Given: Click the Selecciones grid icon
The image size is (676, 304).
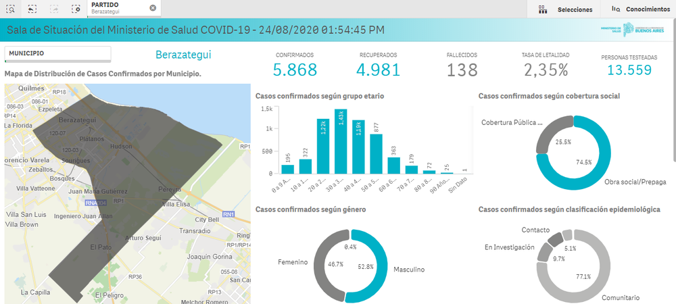Looking at the screenshot, I should [542, 9].
